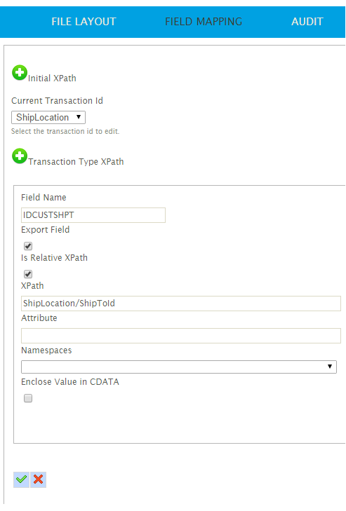
Task: Click the green plus icon beside Initial XPath
Action: 20,73
